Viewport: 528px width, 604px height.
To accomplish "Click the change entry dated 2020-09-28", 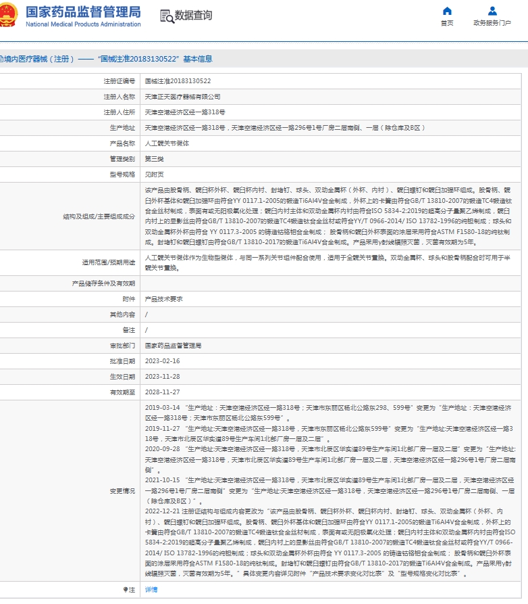I will coord(330,459).
